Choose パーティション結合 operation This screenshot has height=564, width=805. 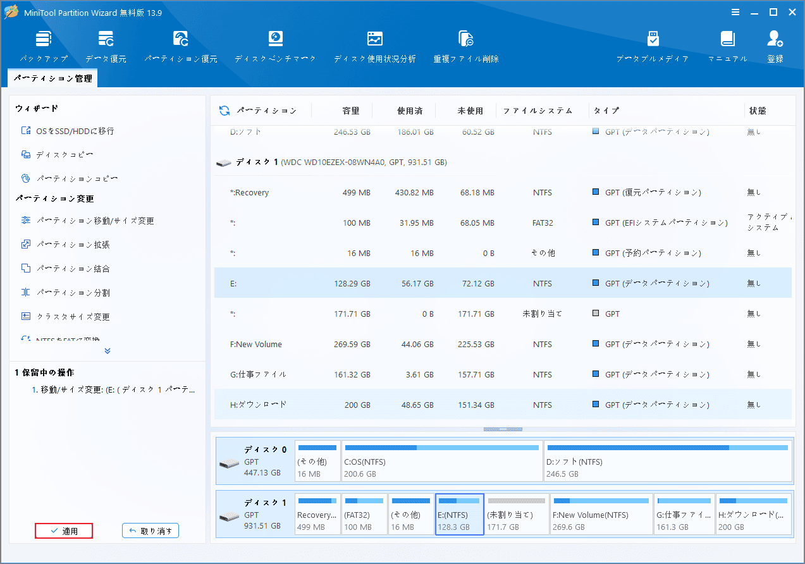pos(65,269)
